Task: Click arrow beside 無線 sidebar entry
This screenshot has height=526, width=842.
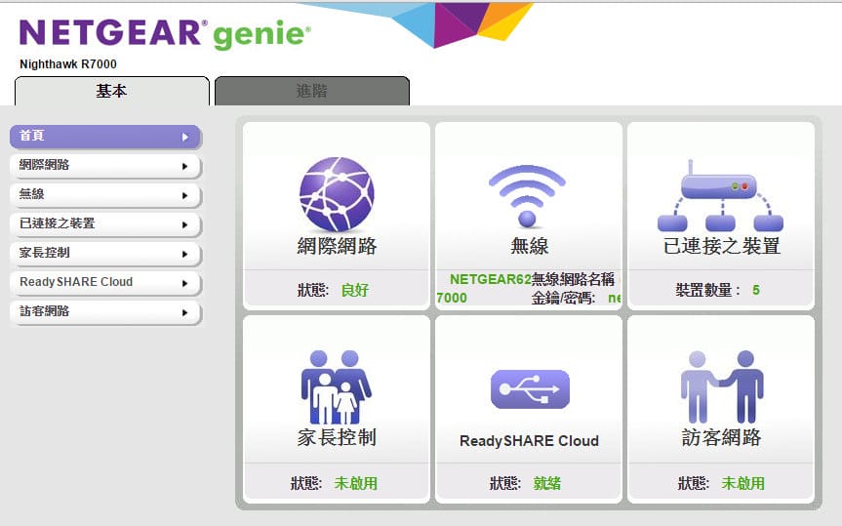Action: point(184,195)
